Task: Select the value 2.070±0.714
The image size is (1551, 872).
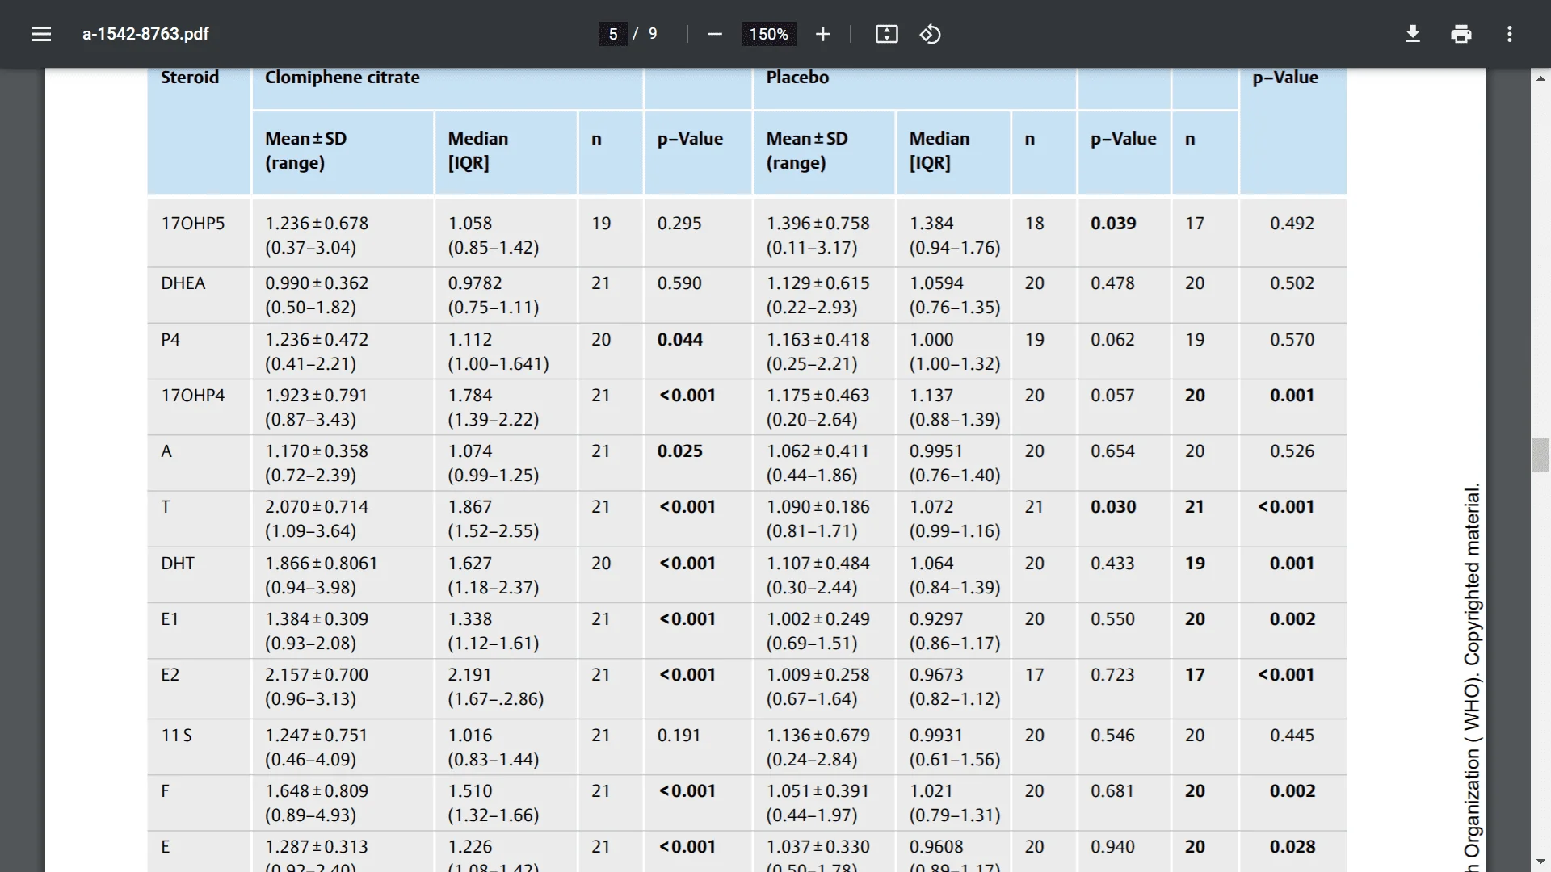Action: coord(317,507)
